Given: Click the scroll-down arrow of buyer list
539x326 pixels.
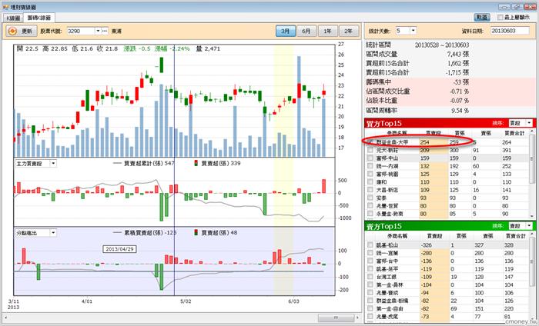Looking at the screenshot, I should [x=533, y=216].
